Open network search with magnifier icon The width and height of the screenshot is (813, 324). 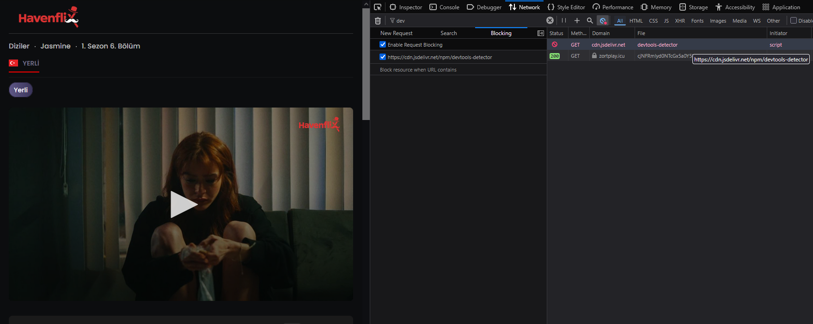(590, 20)
